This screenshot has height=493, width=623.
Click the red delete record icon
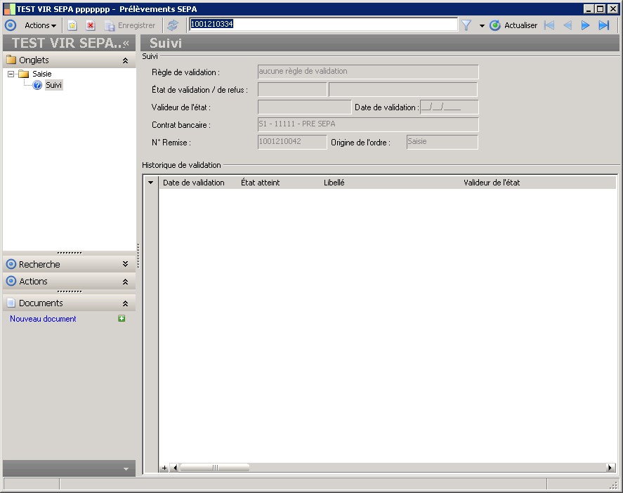[91, 25]
